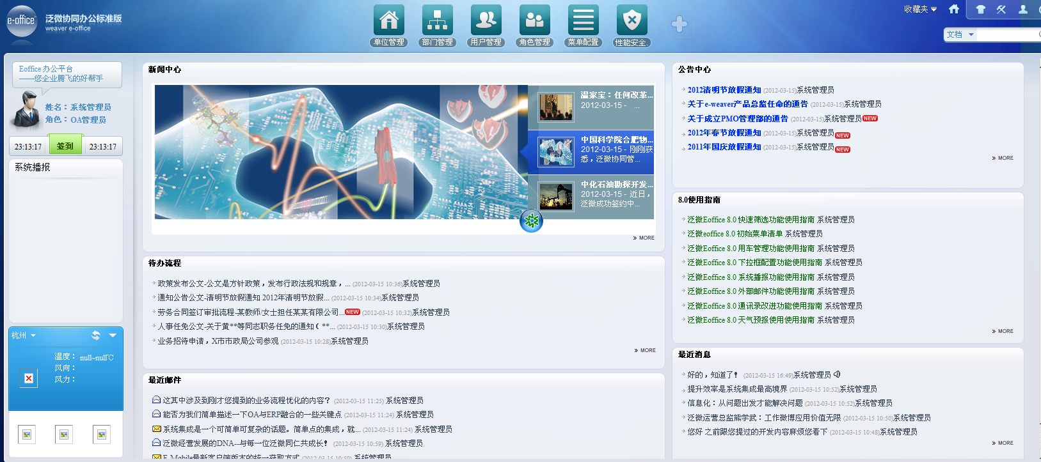Screen dimensions: 1041x462
Task: Open the 角色管理 module
Action: (x=535, y=26)
